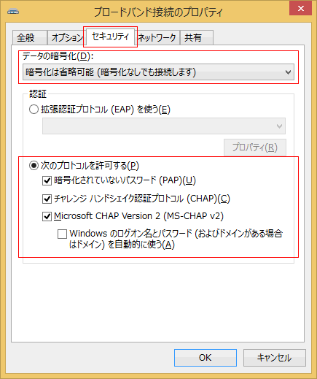Click the connection icon in title bar
Image resolution: width=317 pixels, height=379 pixels.
click(13, 12)
